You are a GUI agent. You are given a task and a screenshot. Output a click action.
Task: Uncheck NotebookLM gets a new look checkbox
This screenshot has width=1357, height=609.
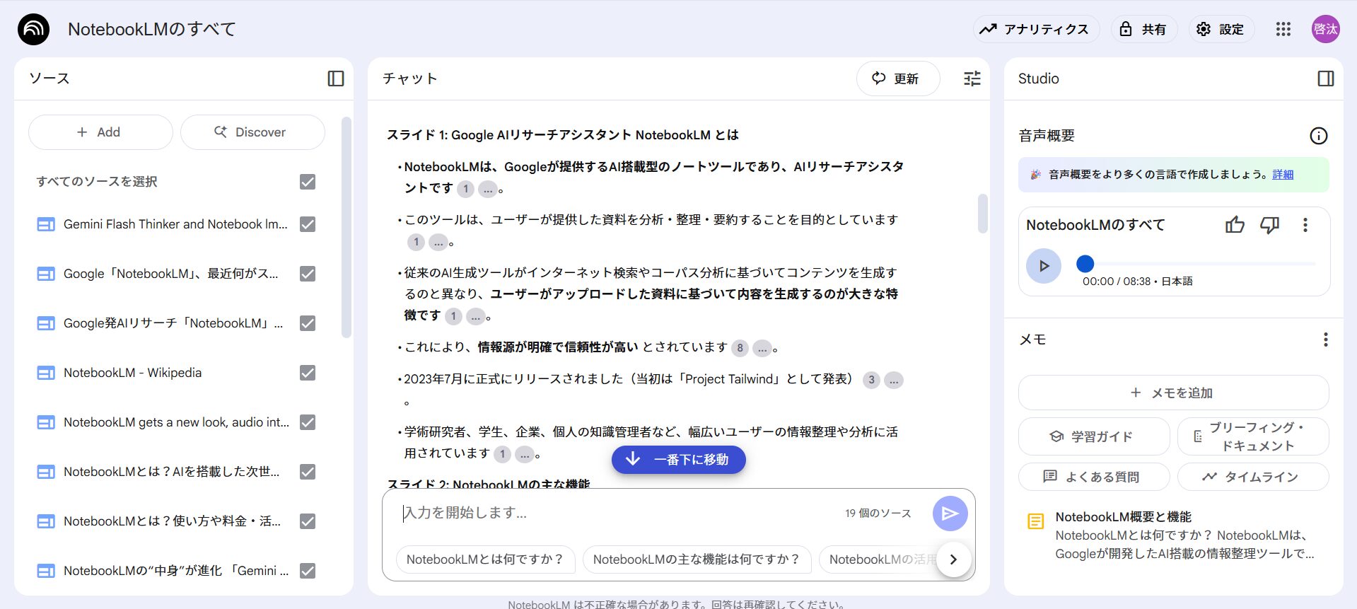click(x=308, y=422)
